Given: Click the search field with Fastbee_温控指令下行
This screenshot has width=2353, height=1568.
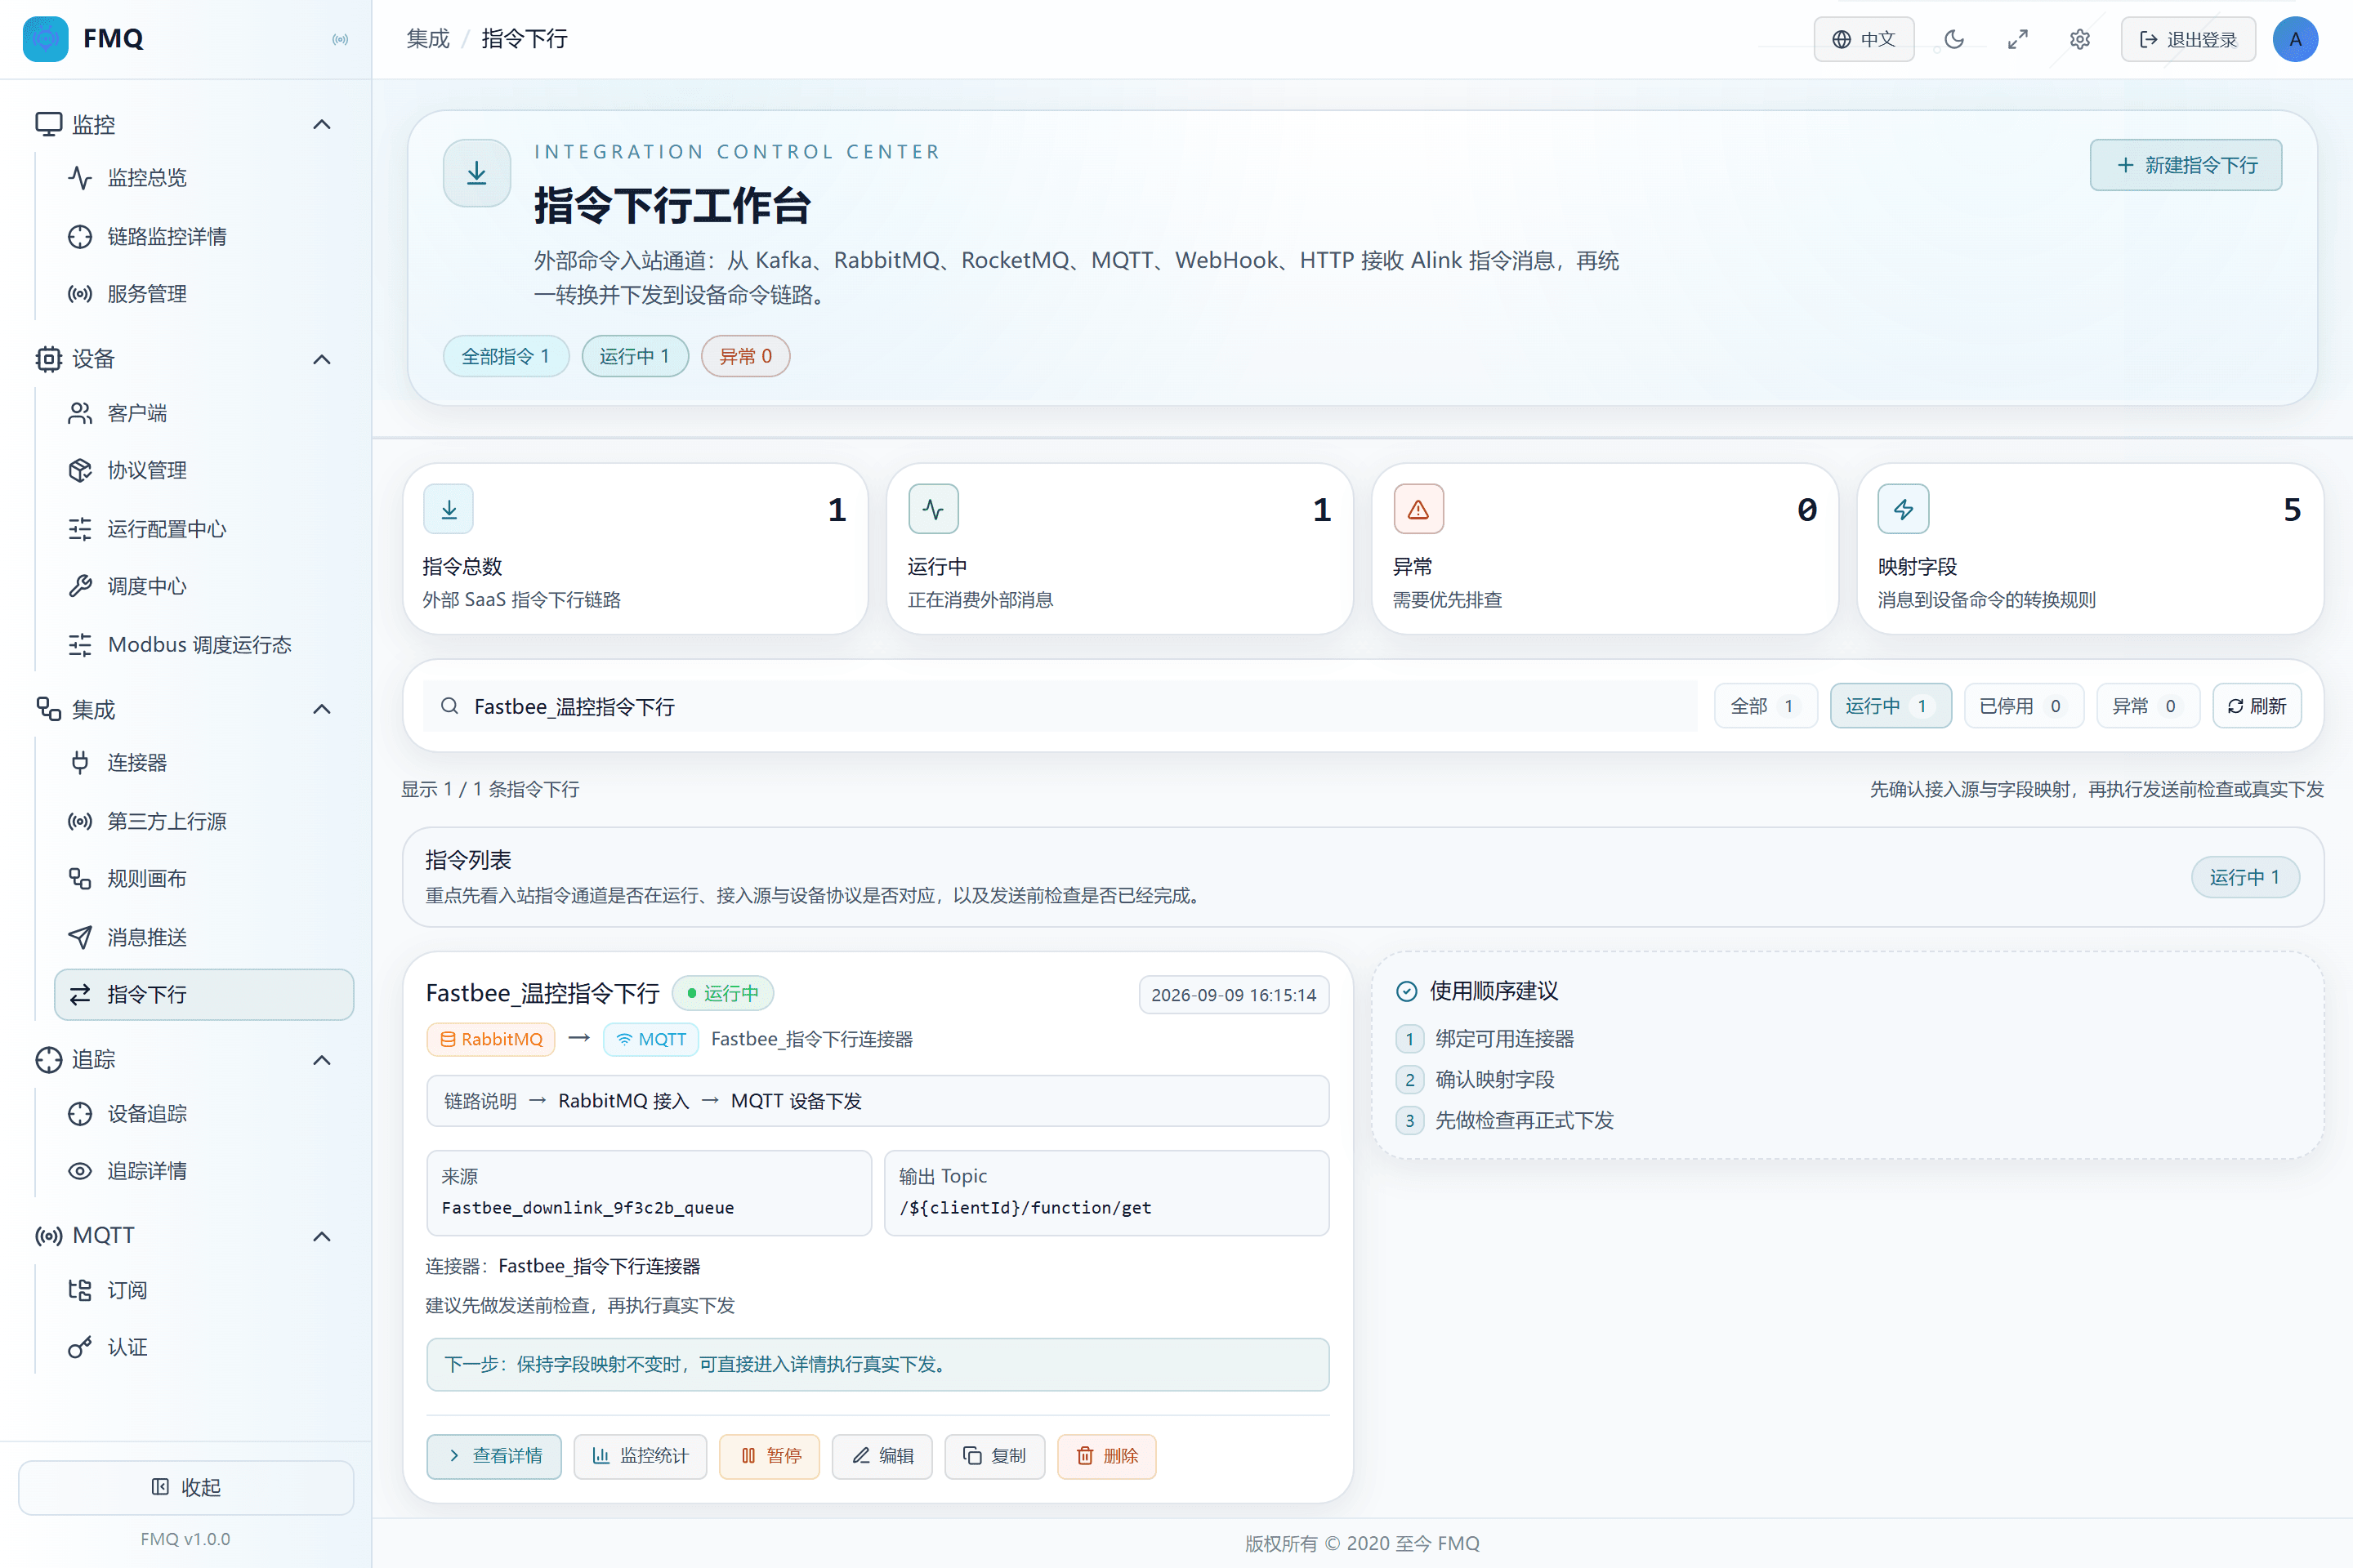Looking at the screenshot, I should click(x=1060, y=706).
